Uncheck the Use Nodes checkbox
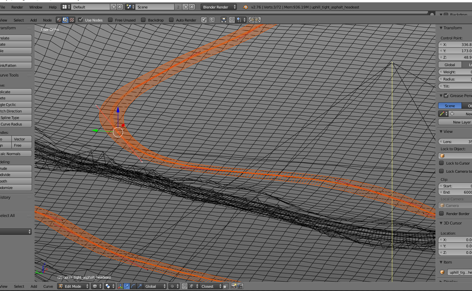 81,20
